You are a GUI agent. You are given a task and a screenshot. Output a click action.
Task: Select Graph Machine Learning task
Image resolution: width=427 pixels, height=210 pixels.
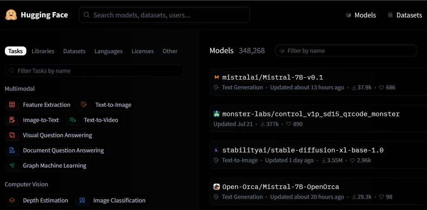point(48,165)
